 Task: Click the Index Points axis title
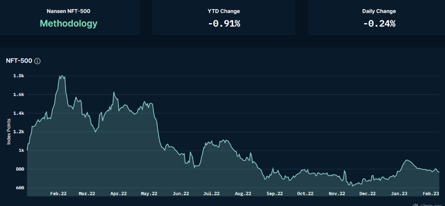click(x=9, y=132)
